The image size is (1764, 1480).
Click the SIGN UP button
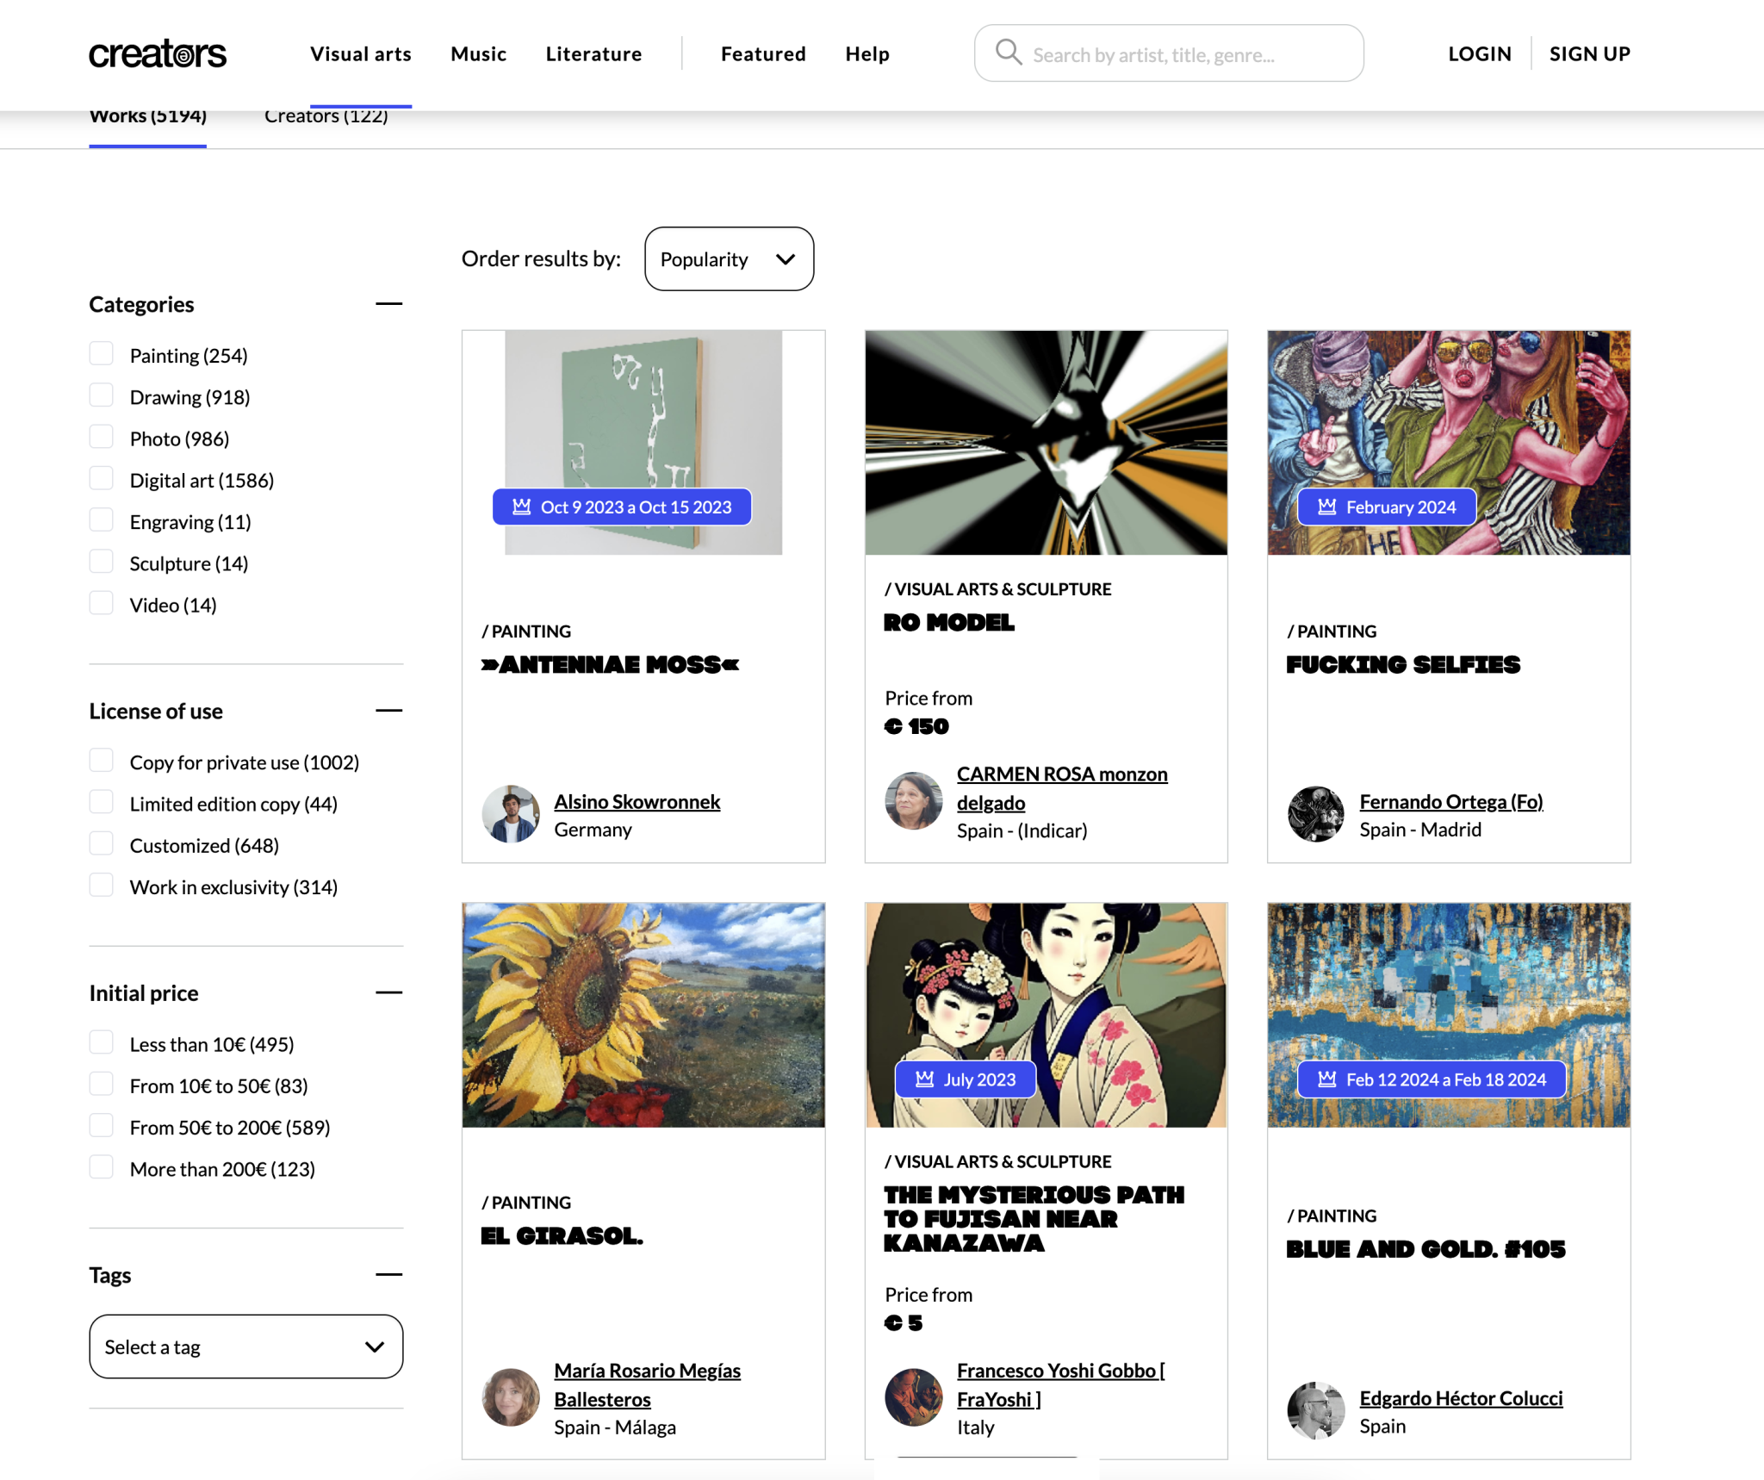click(1589, 53)
